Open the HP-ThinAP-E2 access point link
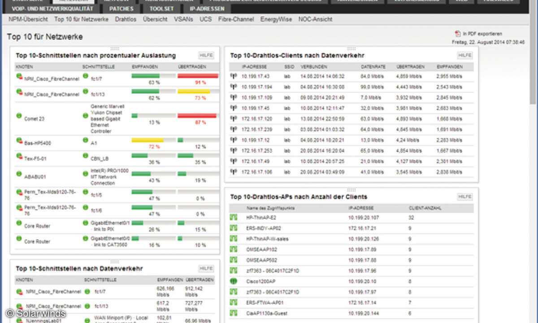 tap(261, 218)
